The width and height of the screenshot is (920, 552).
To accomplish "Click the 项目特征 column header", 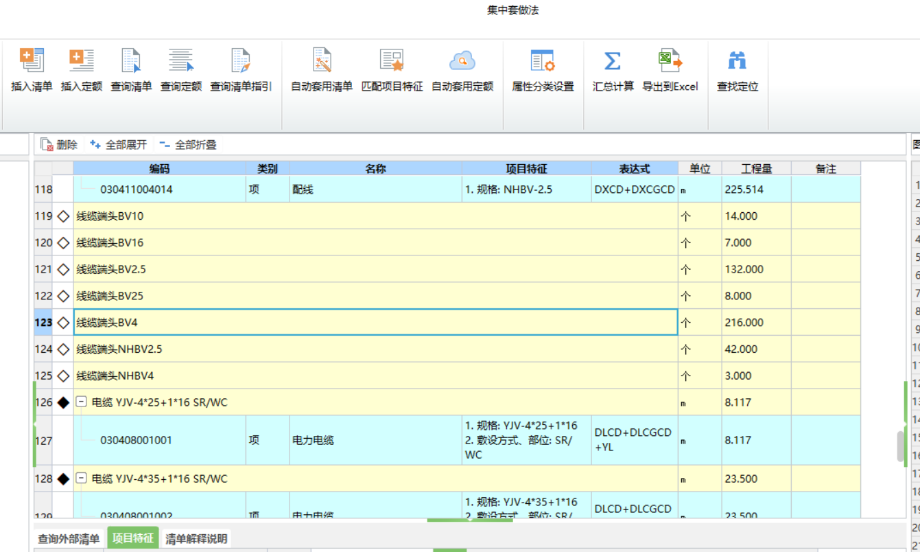I will 527,168.
